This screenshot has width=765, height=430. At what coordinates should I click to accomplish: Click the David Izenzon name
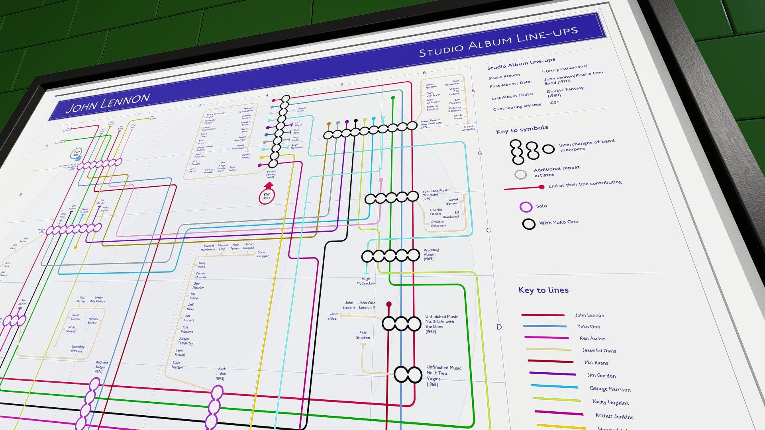[x=453, y=201]
